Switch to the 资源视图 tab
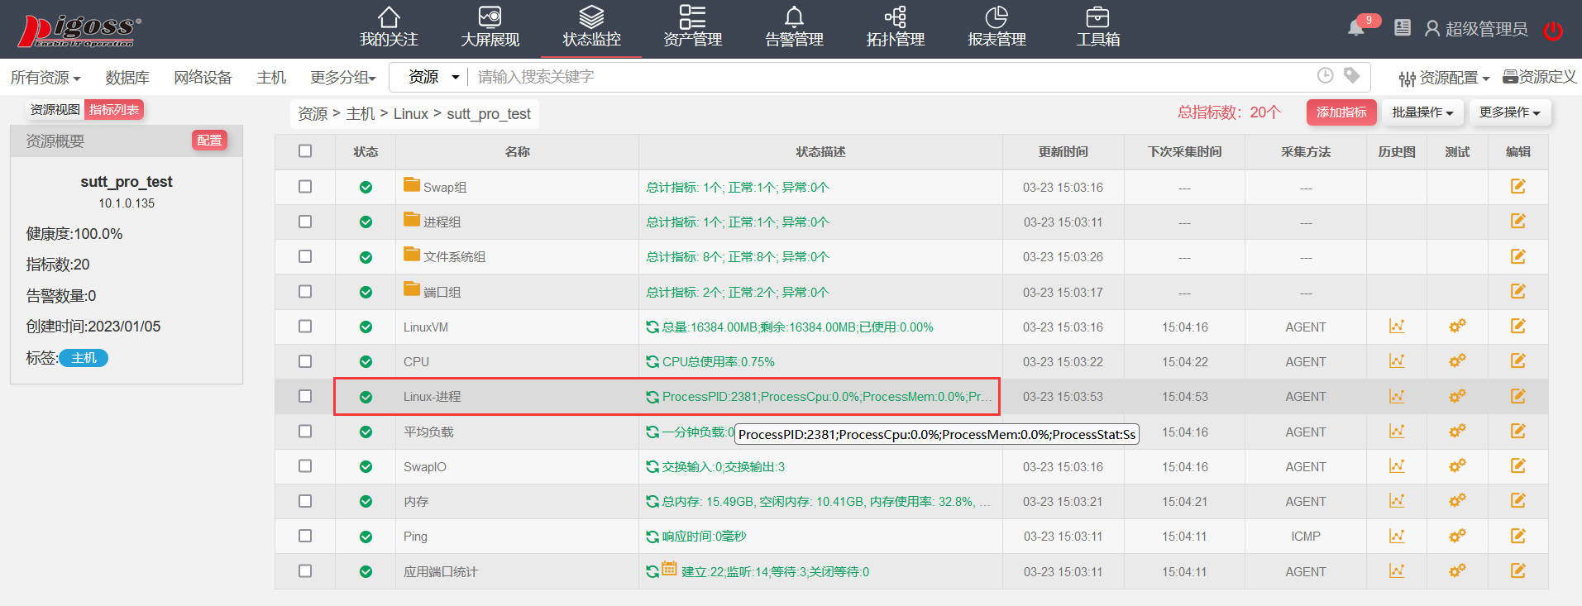This screenshot has width=1582, height=606. click(55, 110)
